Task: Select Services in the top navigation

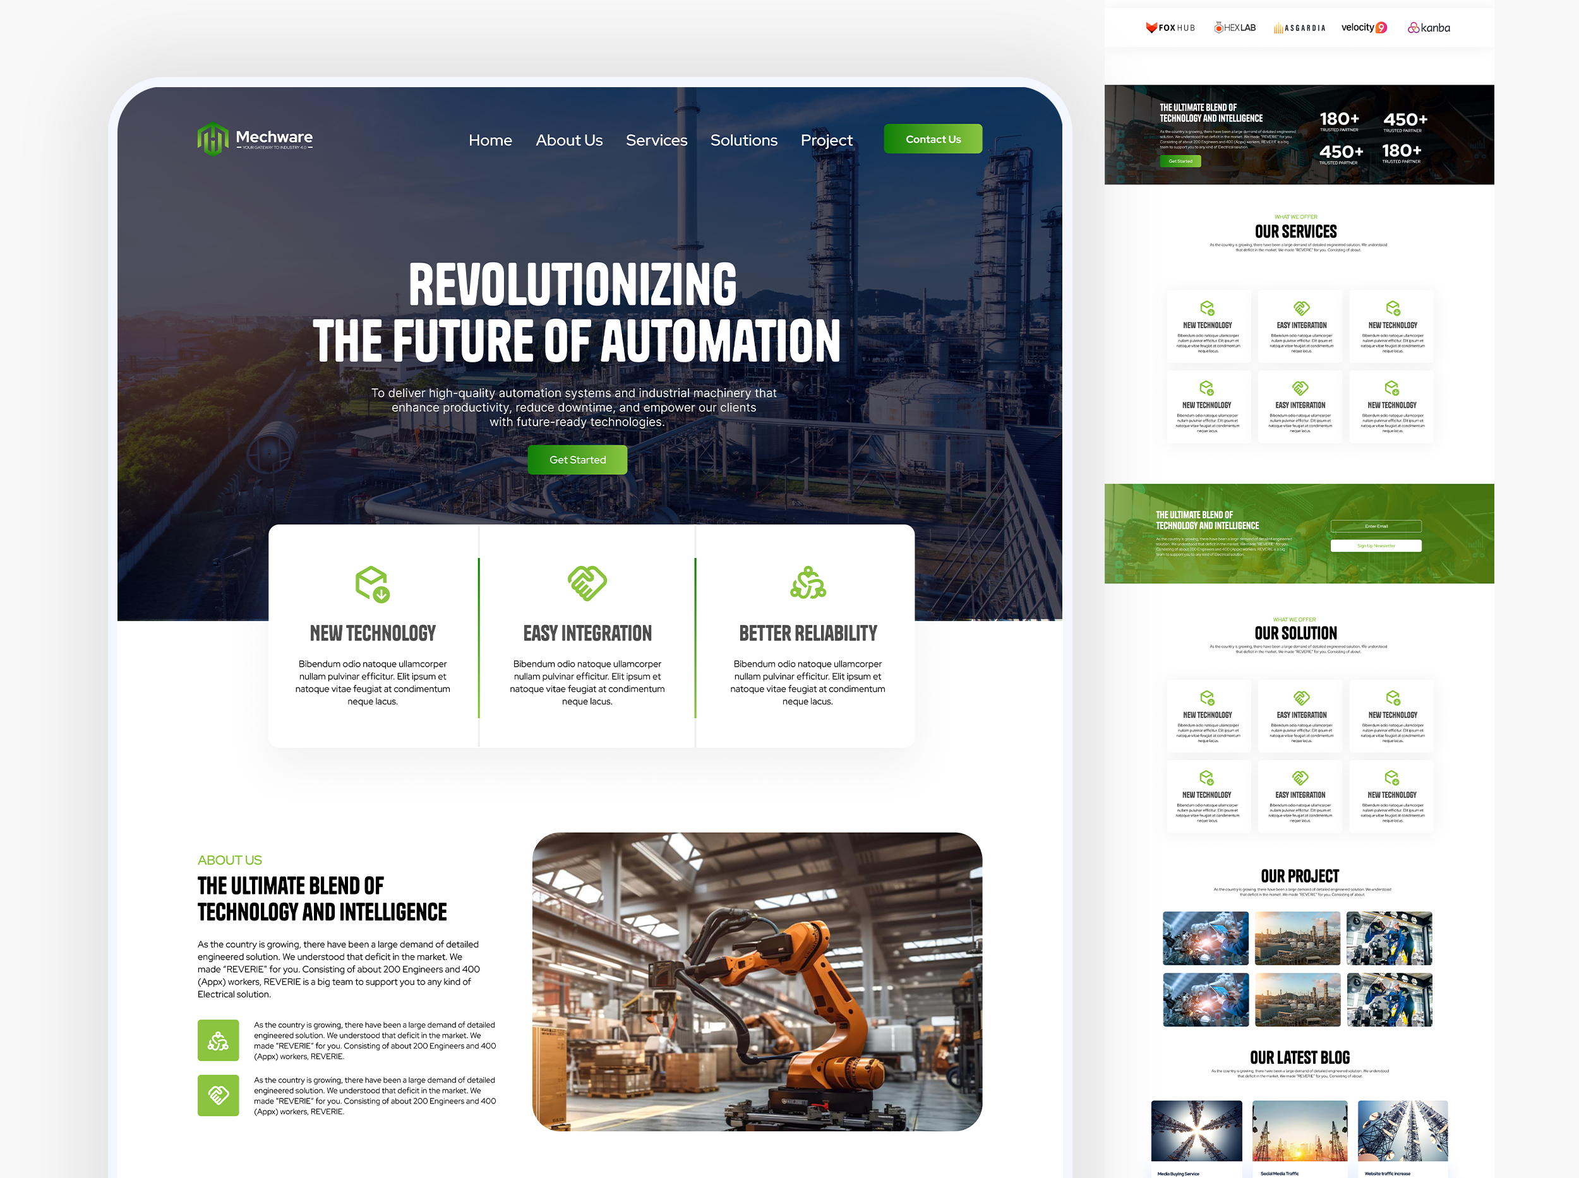Action: point(656,141)
